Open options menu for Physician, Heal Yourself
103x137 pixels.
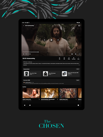[x=58, y=99]
